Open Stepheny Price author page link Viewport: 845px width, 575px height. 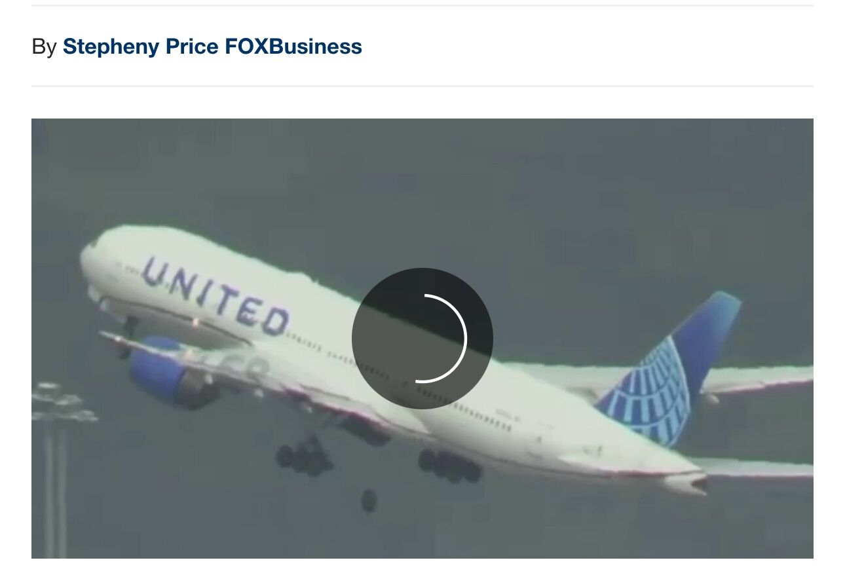pyautogui.click(x=141, y=46)
